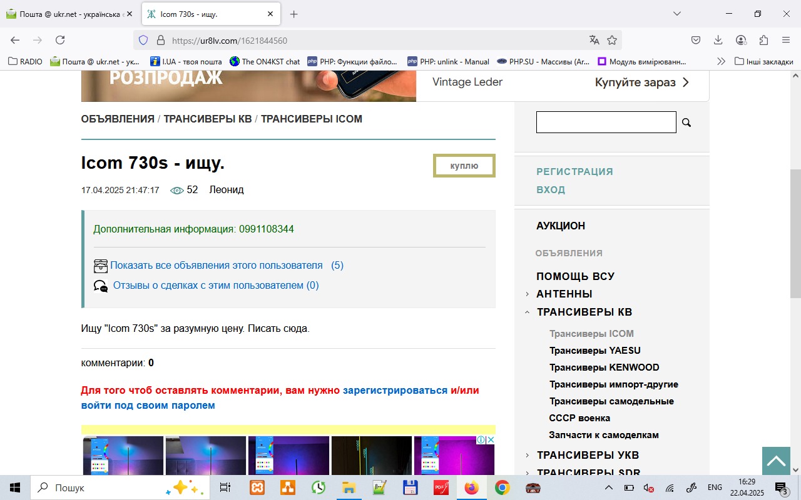Click the зарегистрироваться link
801x500 pixels.
395,390
